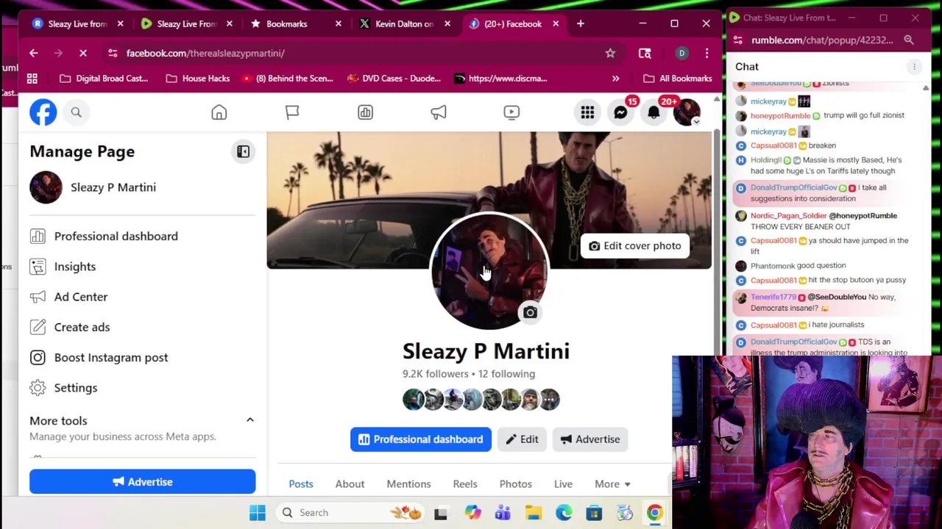
Task: Show more bookmarks chevron
Action: click(x=615, y=78)
